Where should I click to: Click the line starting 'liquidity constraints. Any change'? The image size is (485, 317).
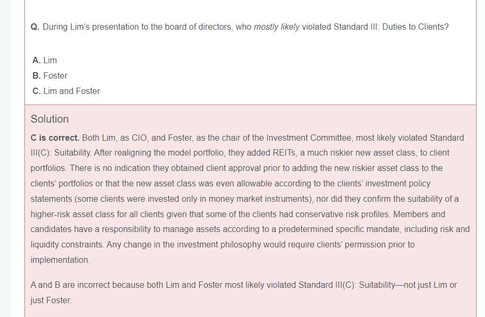pyautogui.click(x=222, y=244)
